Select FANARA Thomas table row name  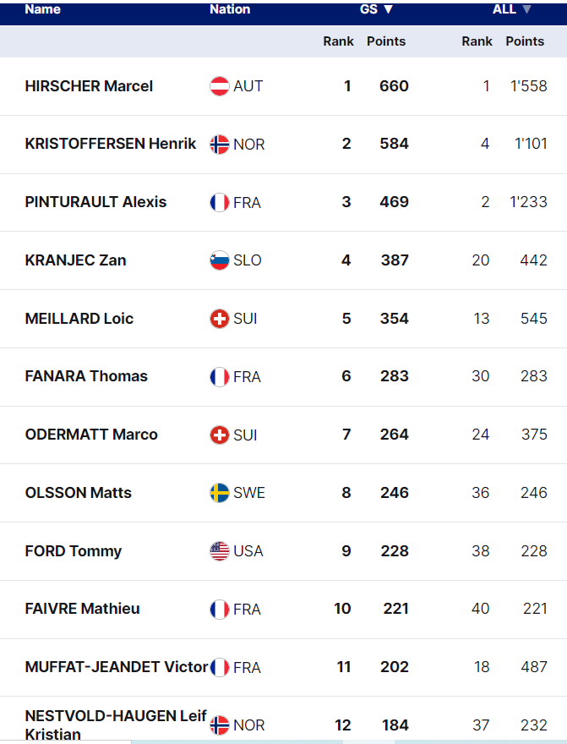pyautogui.click(x=86, y=376)
